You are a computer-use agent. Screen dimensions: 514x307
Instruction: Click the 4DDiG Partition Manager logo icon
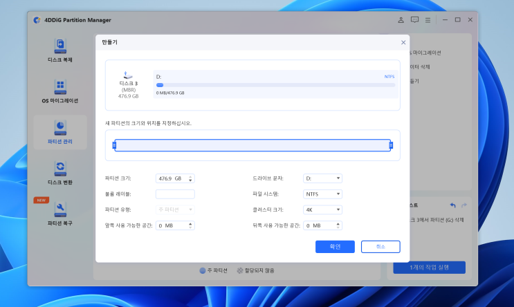click(37, 20)
